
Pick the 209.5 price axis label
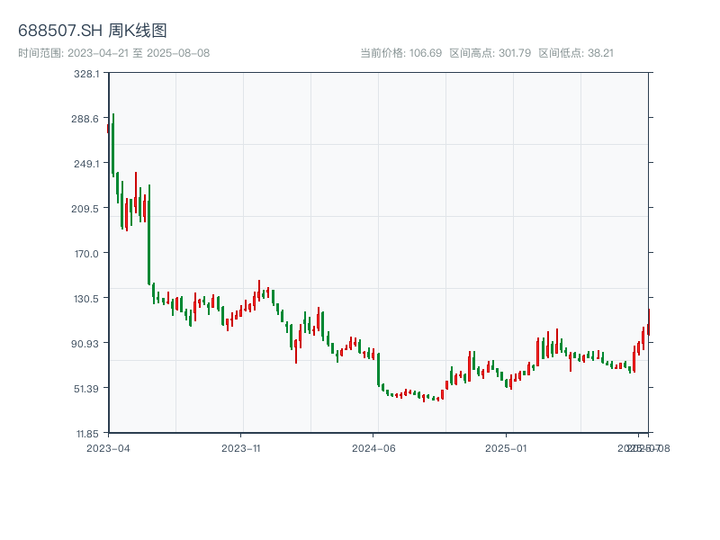pos(86,209)
